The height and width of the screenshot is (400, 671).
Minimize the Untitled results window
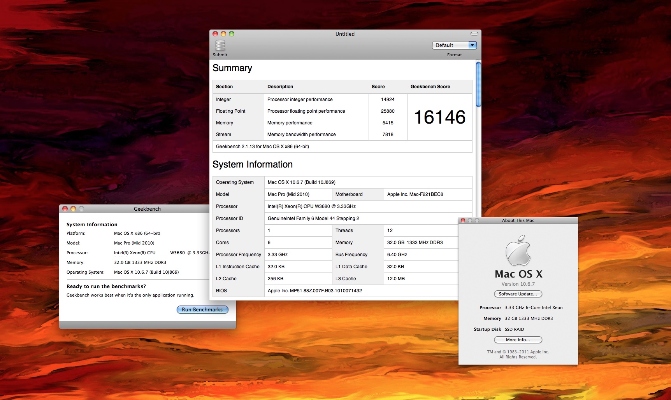[223, 34]
